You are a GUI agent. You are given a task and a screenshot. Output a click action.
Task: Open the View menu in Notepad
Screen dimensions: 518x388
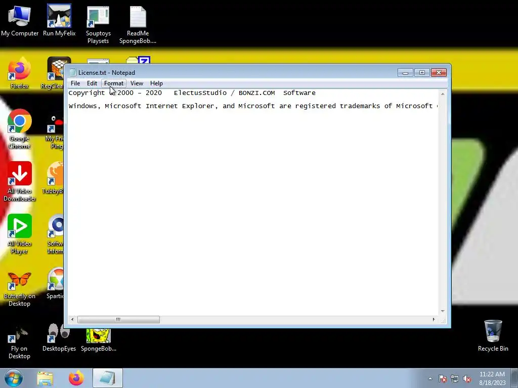(137, 83)
